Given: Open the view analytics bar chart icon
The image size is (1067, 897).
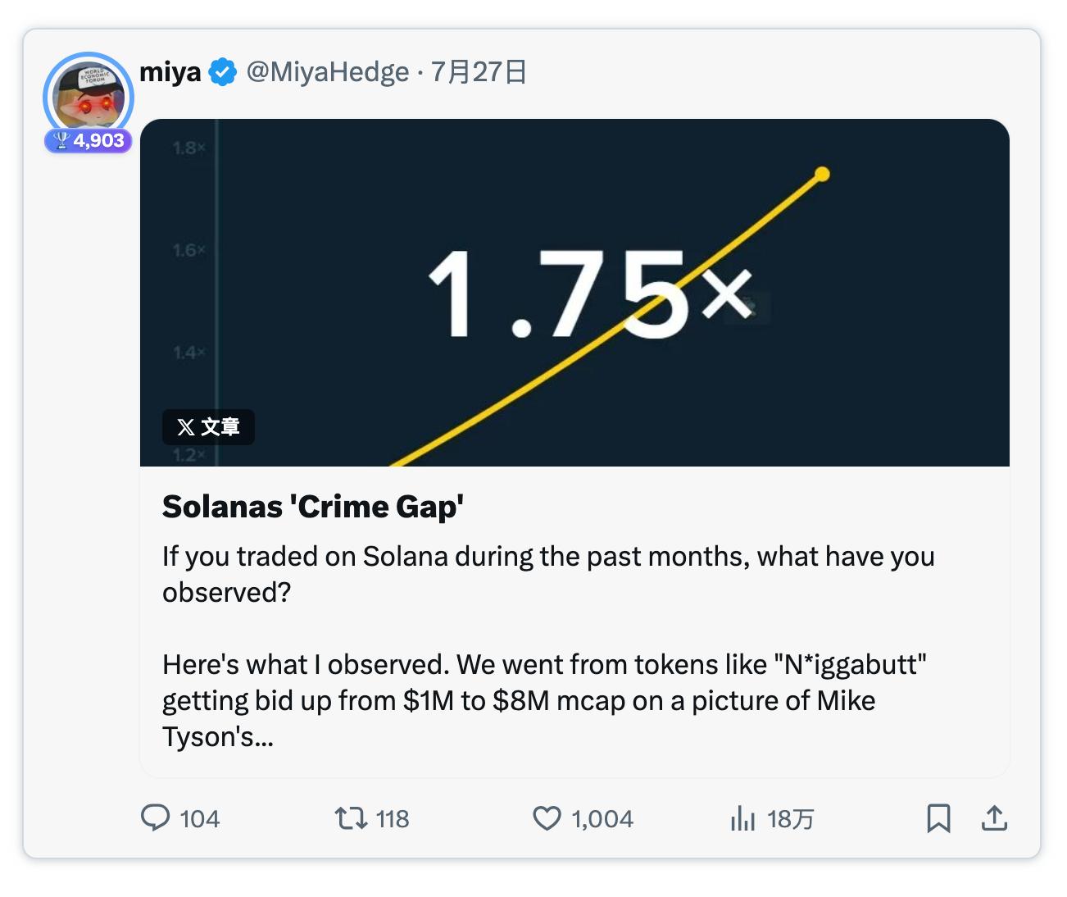Looking at the screenshot, I should click(742, 817).
